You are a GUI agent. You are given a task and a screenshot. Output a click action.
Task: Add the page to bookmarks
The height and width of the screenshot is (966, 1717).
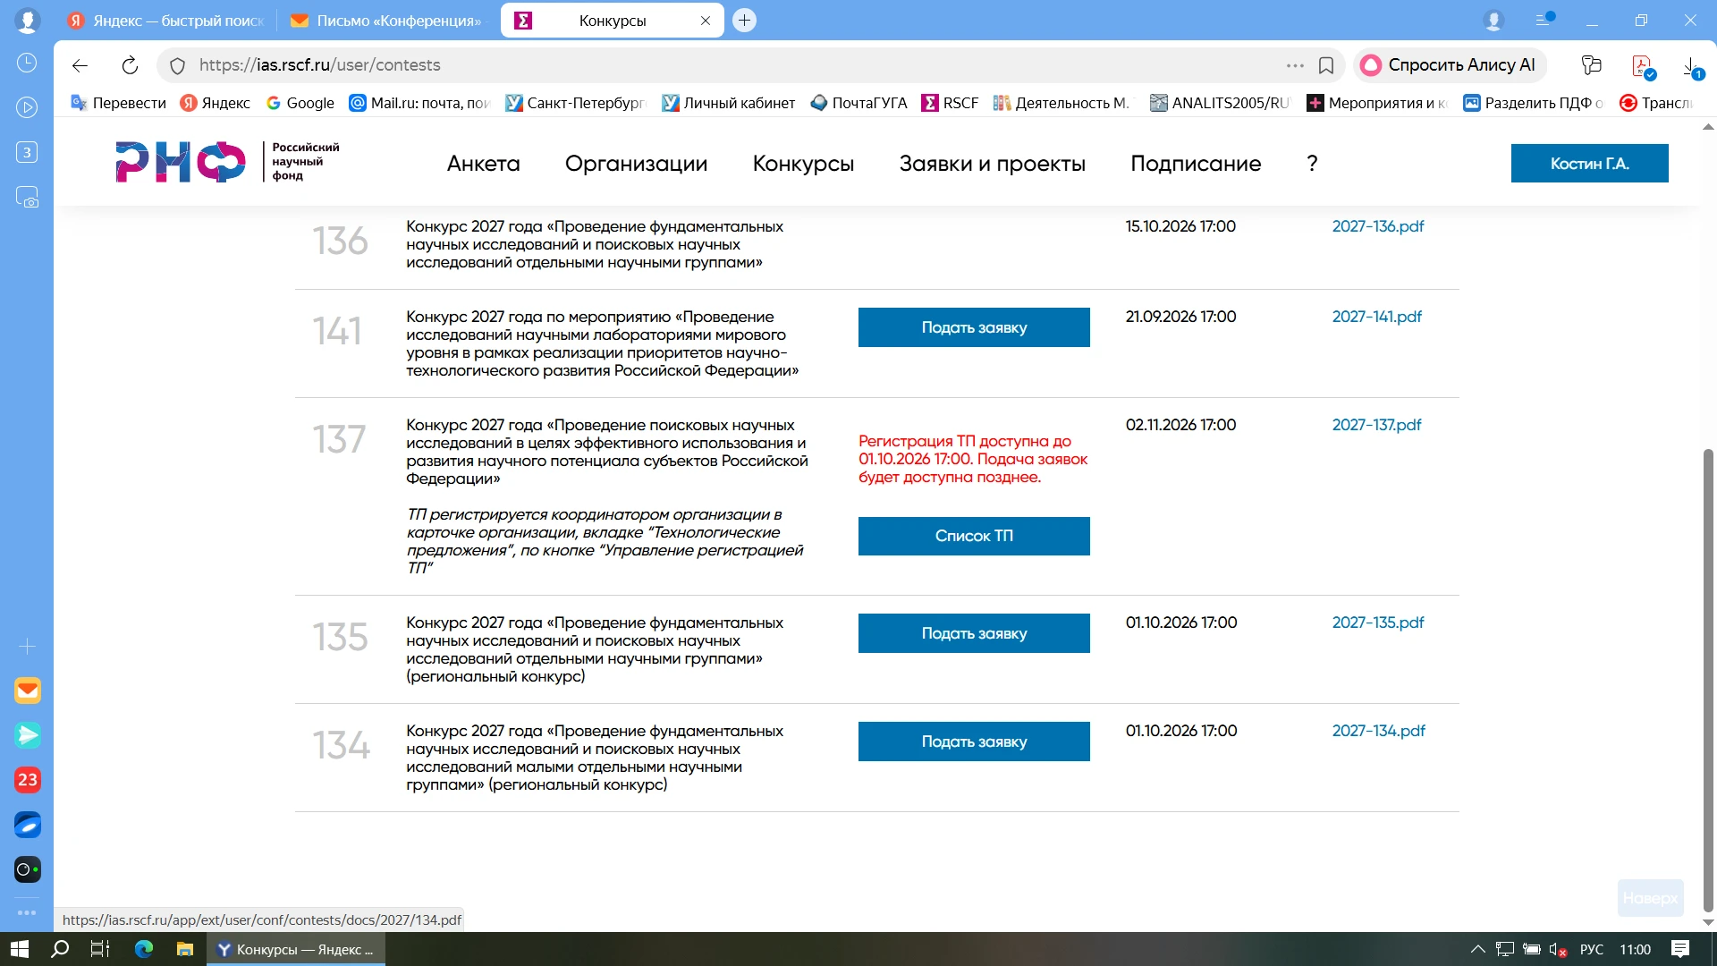[x=1326, y=65]
